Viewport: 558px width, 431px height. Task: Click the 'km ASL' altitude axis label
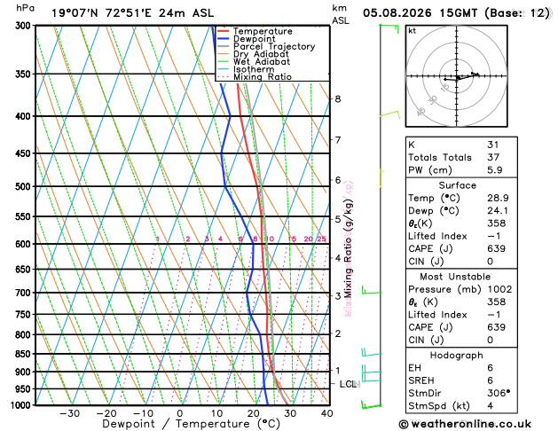pos(340,14)
